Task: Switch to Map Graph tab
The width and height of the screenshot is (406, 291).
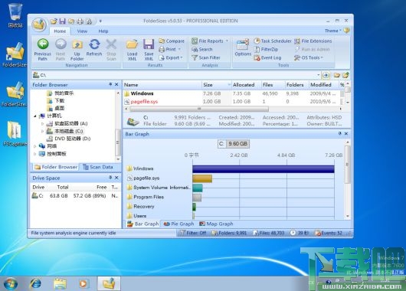Action: [x=216, y=224]
